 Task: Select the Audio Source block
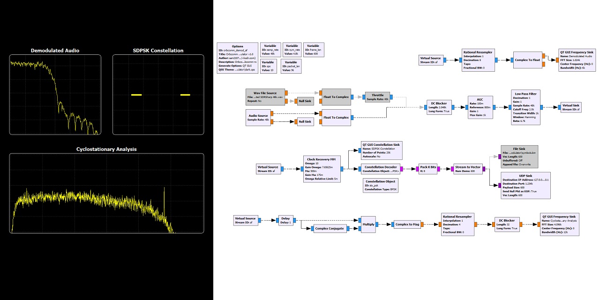[258, 117]
